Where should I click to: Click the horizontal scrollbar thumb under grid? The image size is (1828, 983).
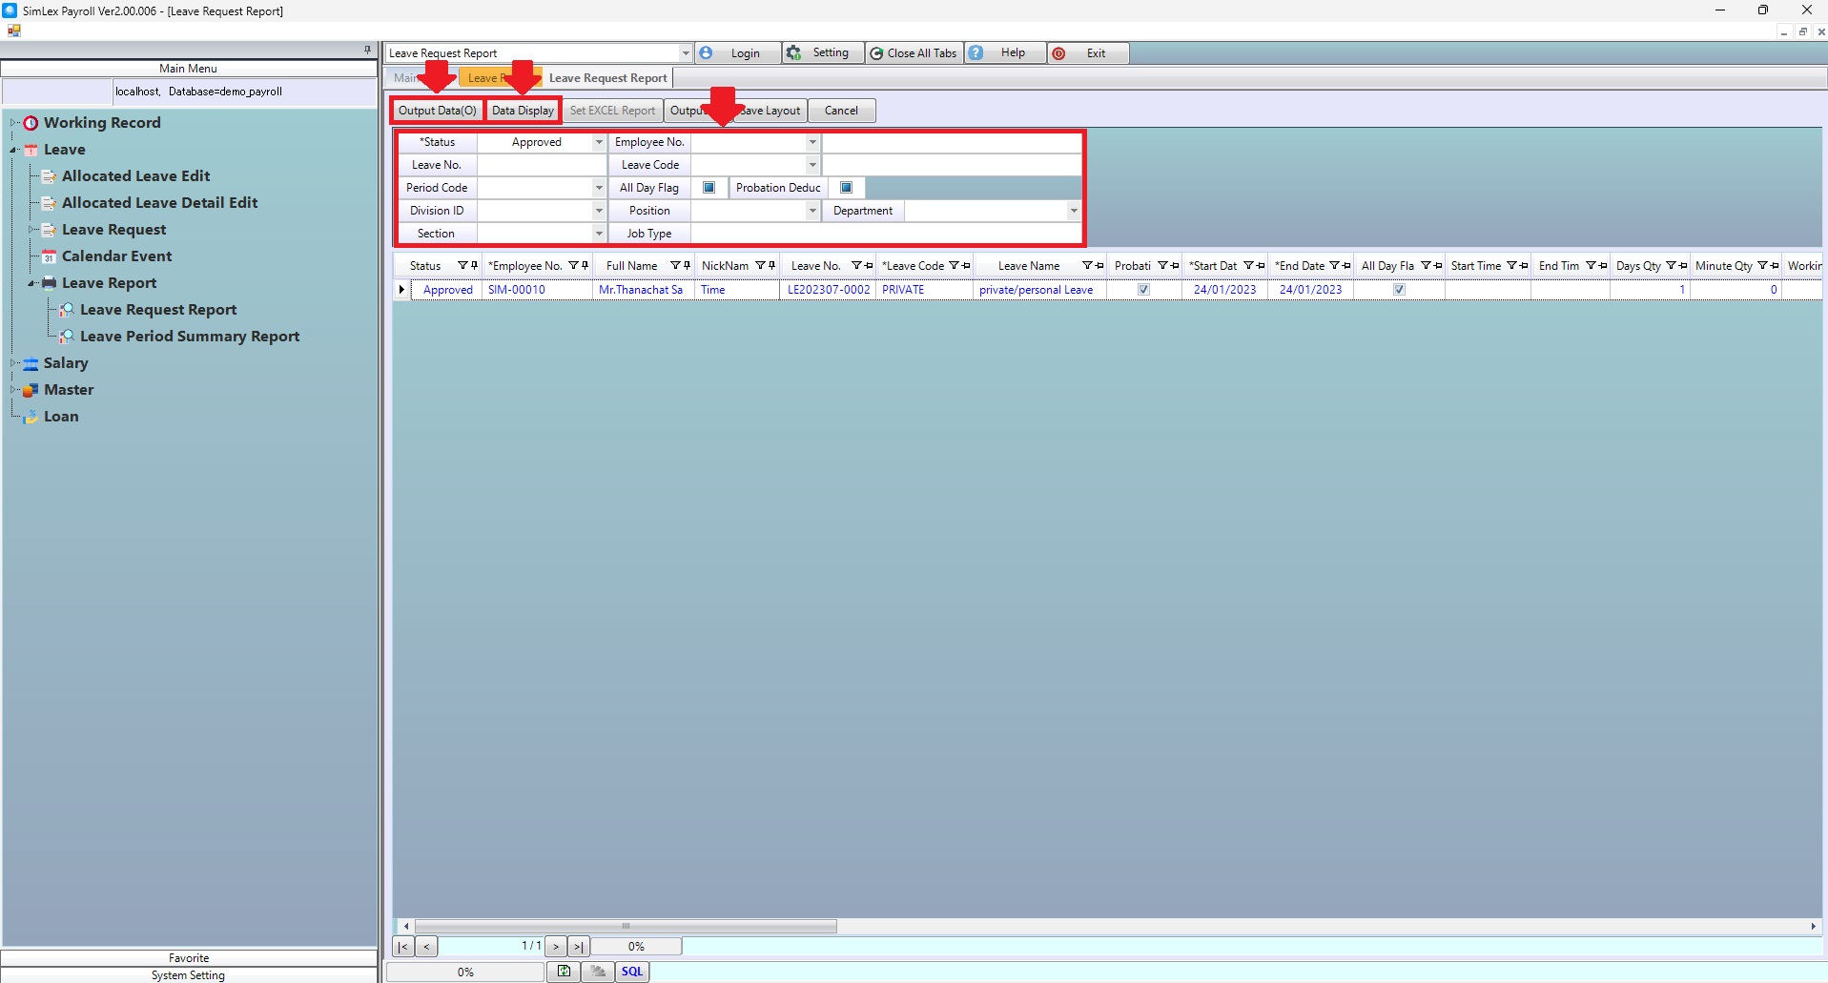[x=626, y=926]
